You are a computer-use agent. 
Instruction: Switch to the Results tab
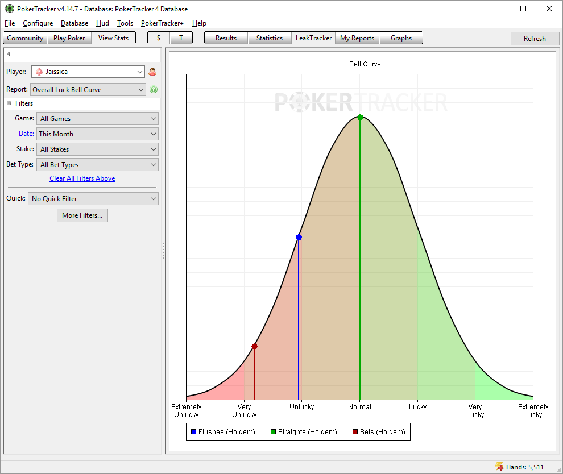pyautogui.click(x=226, y=38)
